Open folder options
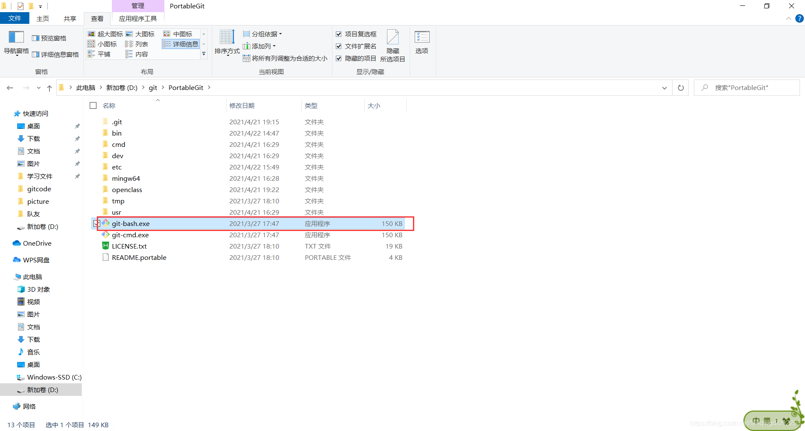This screenshot has width=805, height=431. tap(422, 42)
